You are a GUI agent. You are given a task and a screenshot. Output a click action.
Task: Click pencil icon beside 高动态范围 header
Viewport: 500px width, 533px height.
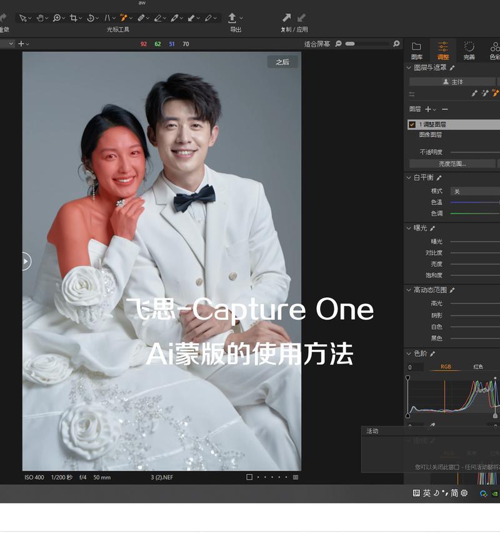[x=452, y=290]
